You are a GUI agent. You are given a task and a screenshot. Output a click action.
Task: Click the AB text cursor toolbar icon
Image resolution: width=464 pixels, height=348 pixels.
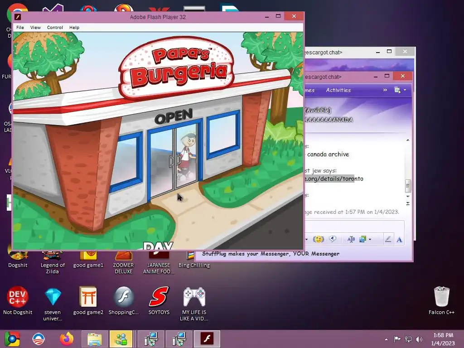coord(351,239)
